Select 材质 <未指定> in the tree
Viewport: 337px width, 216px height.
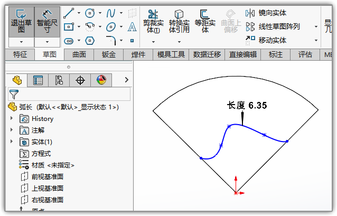[x=46, y=165]
